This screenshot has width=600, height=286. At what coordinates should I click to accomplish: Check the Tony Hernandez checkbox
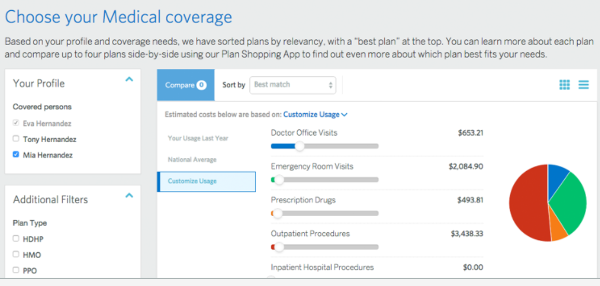point(16,139)
